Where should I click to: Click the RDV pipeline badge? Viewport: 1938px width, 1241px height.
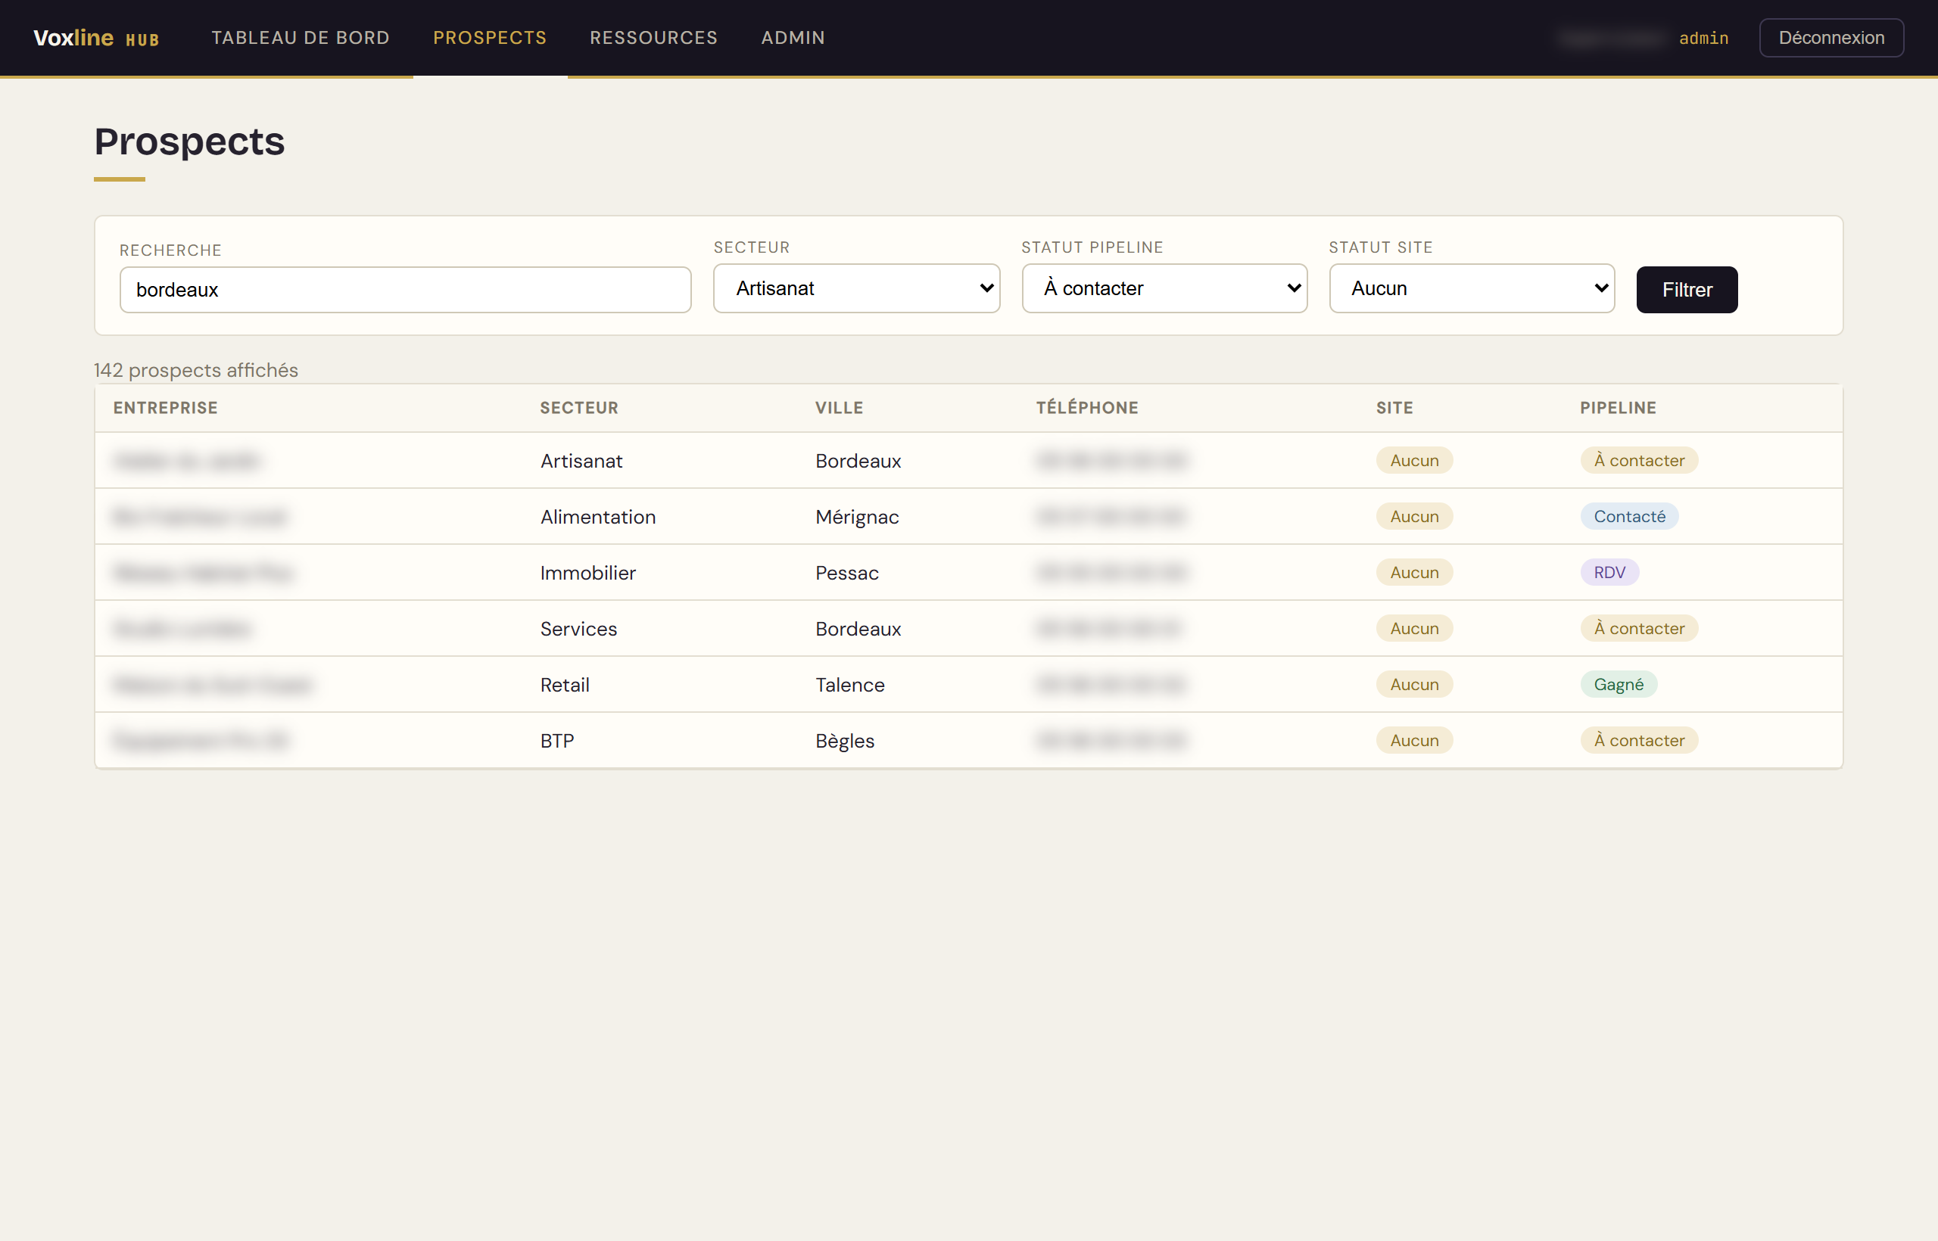[1609, 572]
